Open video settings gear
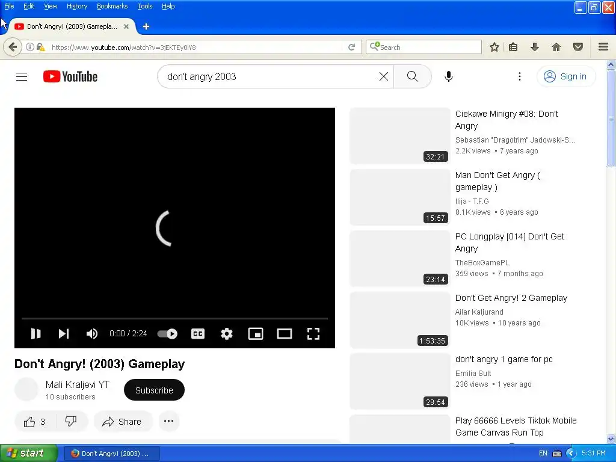 tap(227, 333)
